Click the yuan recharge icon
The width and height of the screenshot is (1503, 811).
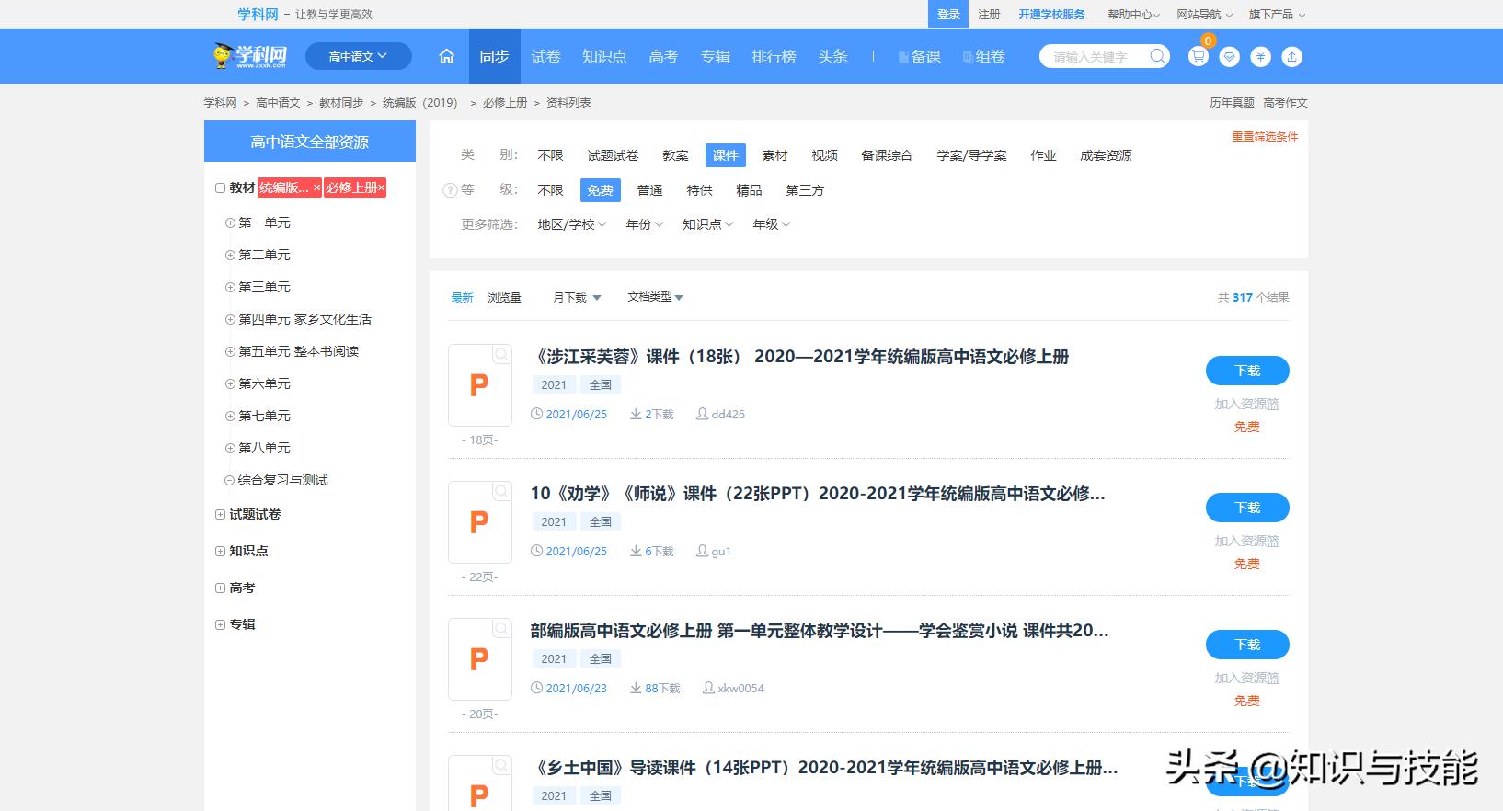pyautogui.click(x=1260, y=57)
